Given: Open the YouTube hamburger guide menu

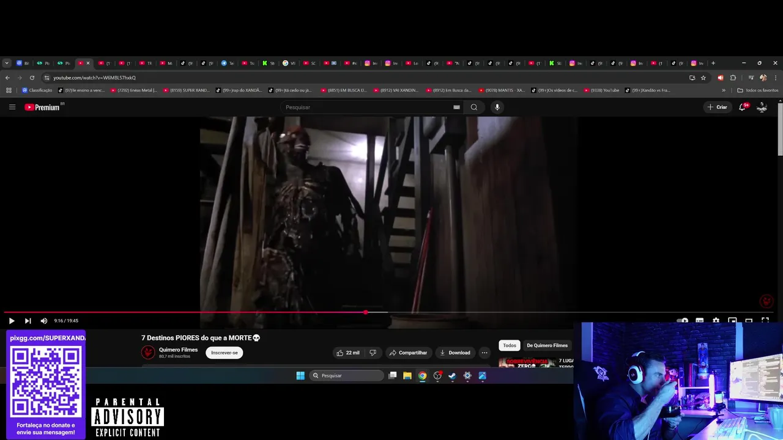Looking at the screenshot, I should (12, 107).
